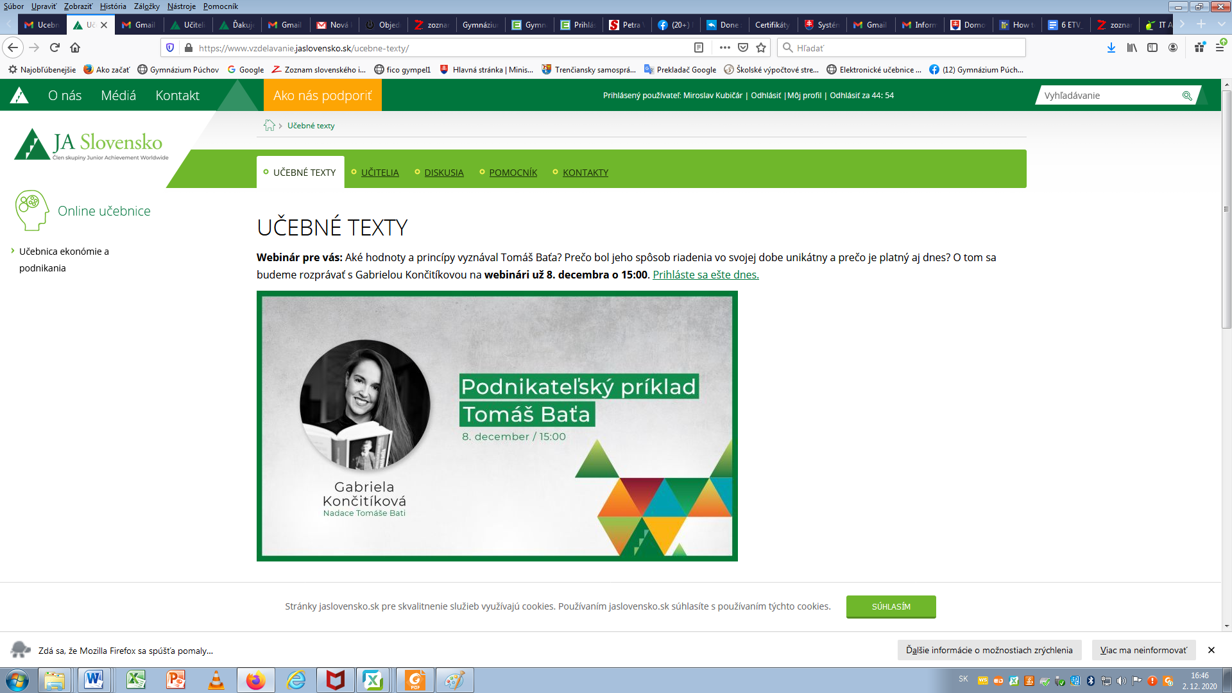Close the active Učebné texty browser tab
Viewport: 1232px width, 693px height.
104,25
